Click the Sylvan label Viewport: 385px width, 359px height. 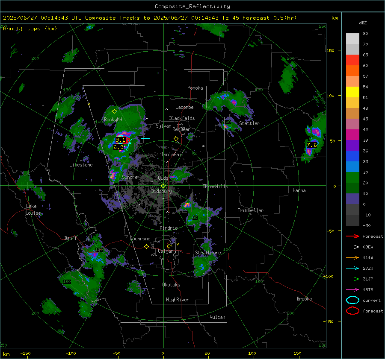coord(163,126)
